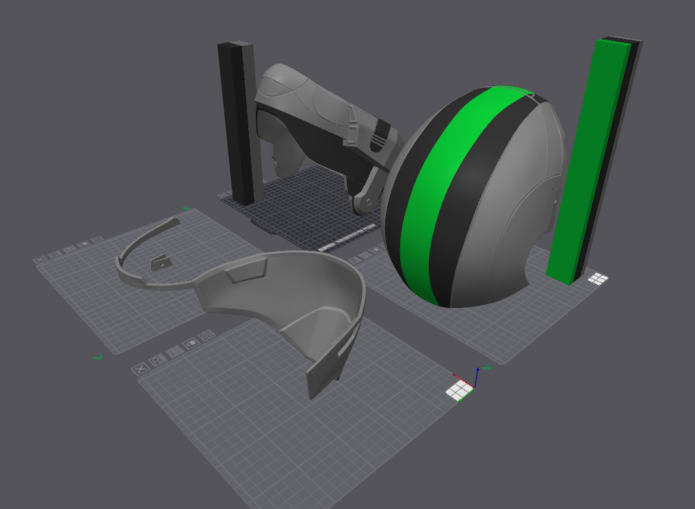
Task: Toggle the lock on the left plate
Action: [83, 245]
